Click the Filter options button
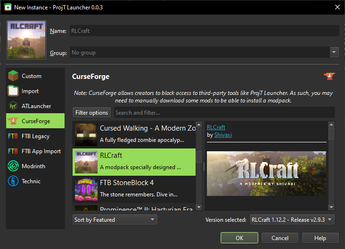The image size is (345, 249). (x=91, y=113)
